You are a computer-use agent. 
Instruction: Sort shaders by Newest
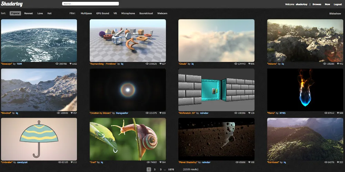coord(29,13)
